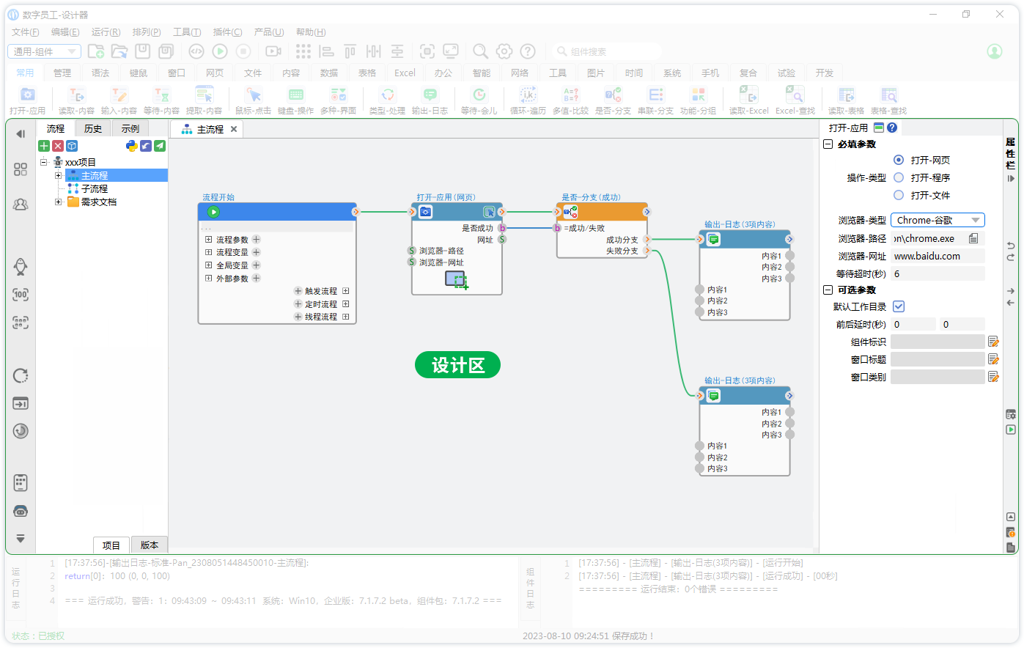Click the 窗口标题 edit icon
Viewport: 1024px width, 648px height.
[993, 359]
